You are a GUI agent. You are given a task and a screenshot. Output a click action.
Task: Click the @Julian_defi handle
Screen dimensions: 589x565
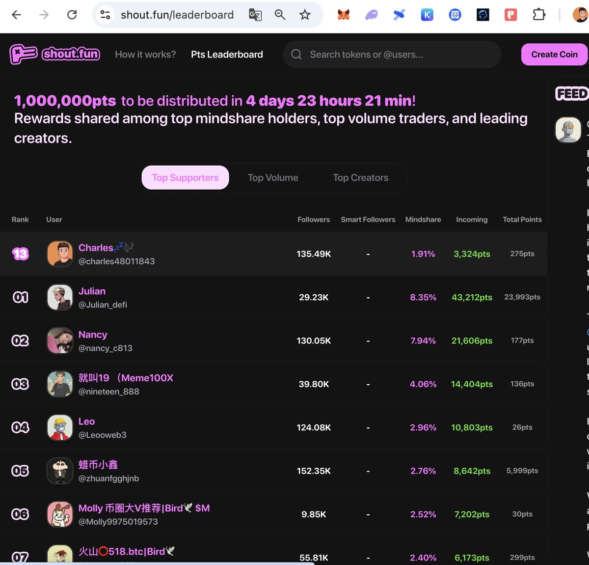(103, 305)
